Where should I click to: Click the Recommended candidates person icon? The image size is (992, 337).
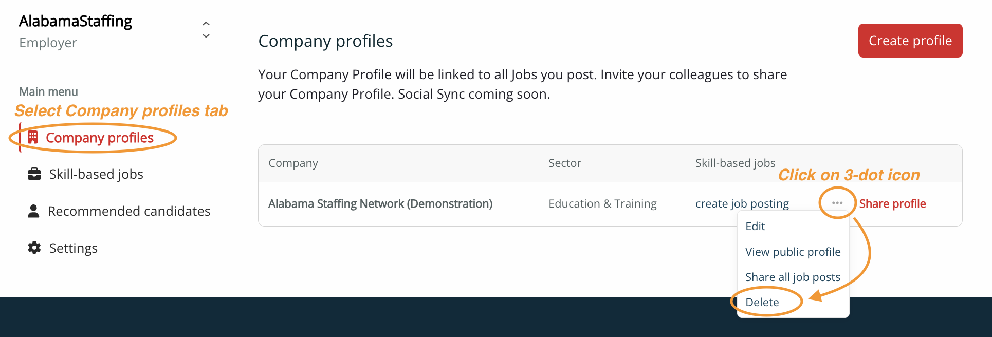click(x=33, y=211)
